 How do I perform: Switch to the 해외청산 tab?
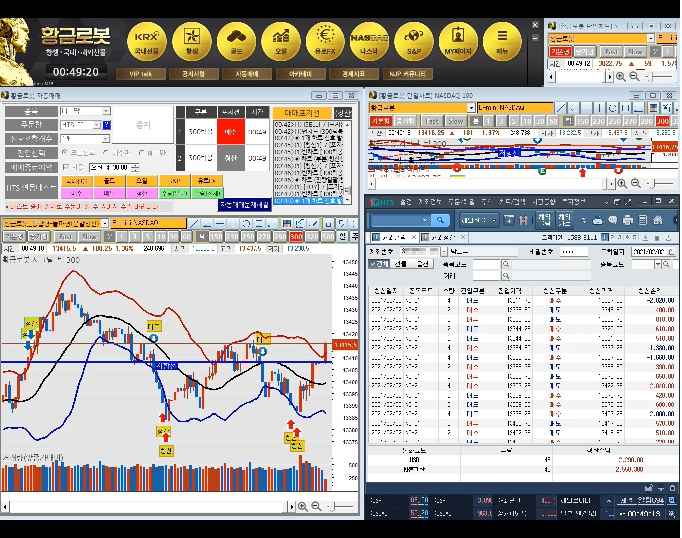(x=443, y=237)
